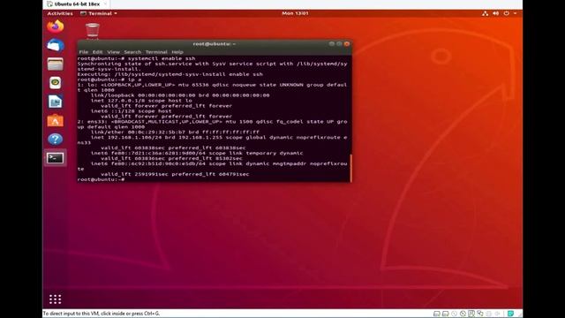Open the Files manager dock icon
Image resolution: width=565 pixels, height=318 pixels.
pyautogui.click(x=55, y=64)
